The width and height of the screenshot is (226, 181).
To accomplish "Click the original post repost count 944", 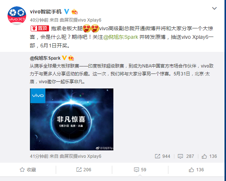I will [x=162, y=156].
